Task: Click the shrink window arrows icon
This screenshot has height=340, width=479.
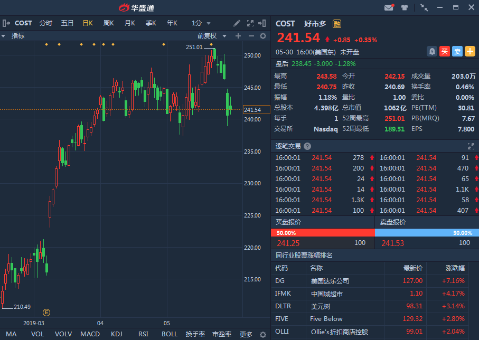Action: (424, 7)
